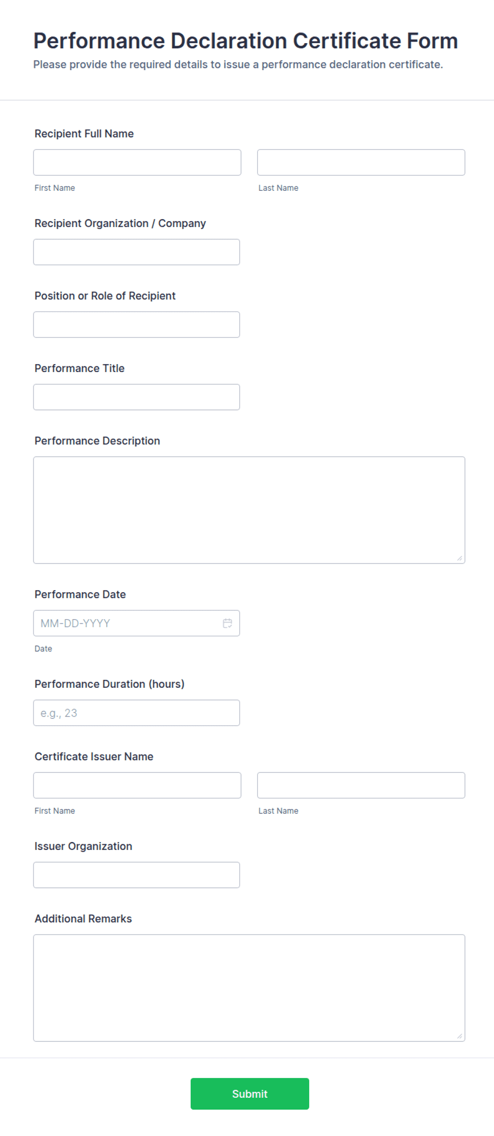Click the Performance Date label
494x1136 pixels.
(x=80, y=594)
